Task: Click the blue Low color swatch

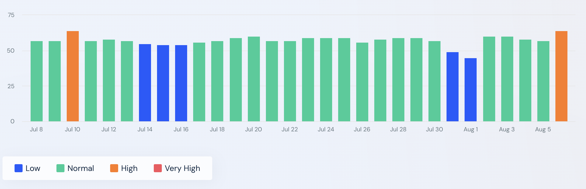Action: click(x=19, y=168)
